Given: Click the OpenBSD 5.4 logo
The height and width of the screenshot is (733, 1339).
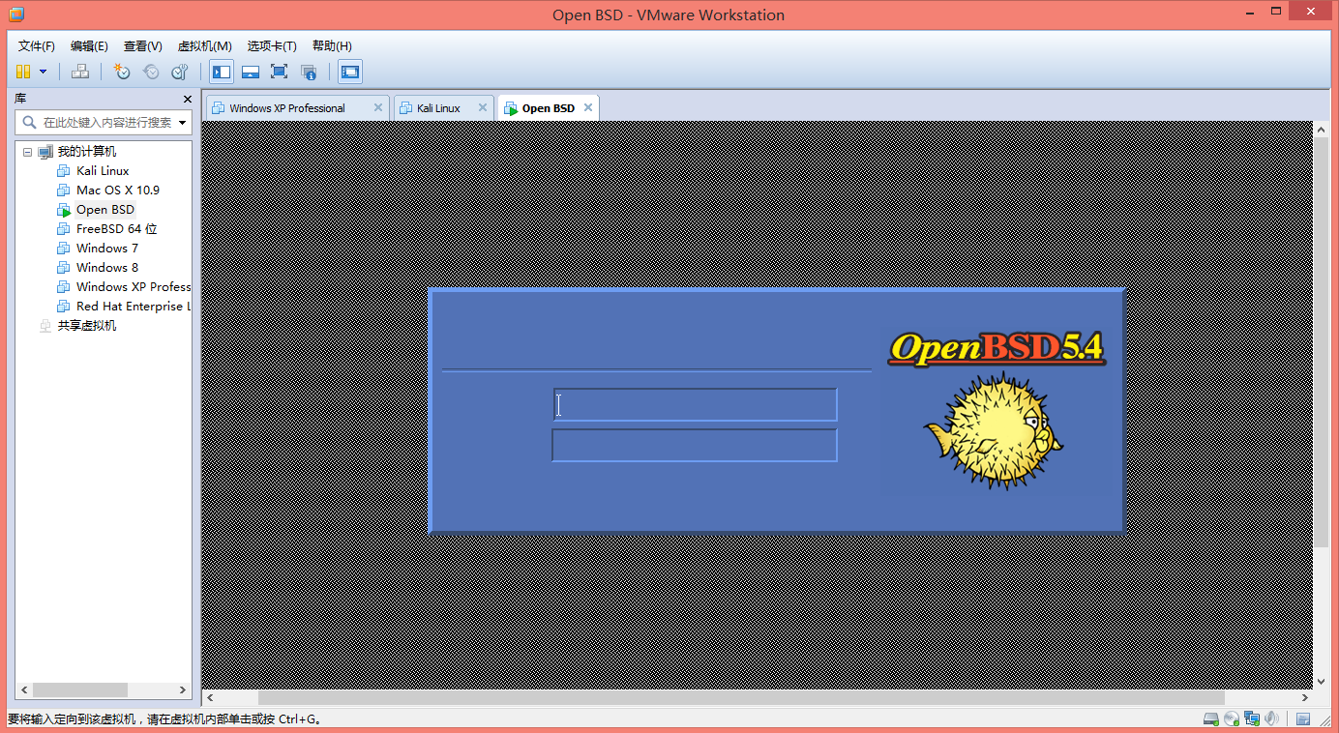Looking at the screenshot, I should (997, 347).
